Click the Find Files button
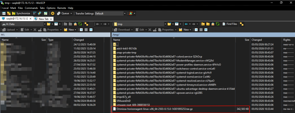 [x=230, y=24]
